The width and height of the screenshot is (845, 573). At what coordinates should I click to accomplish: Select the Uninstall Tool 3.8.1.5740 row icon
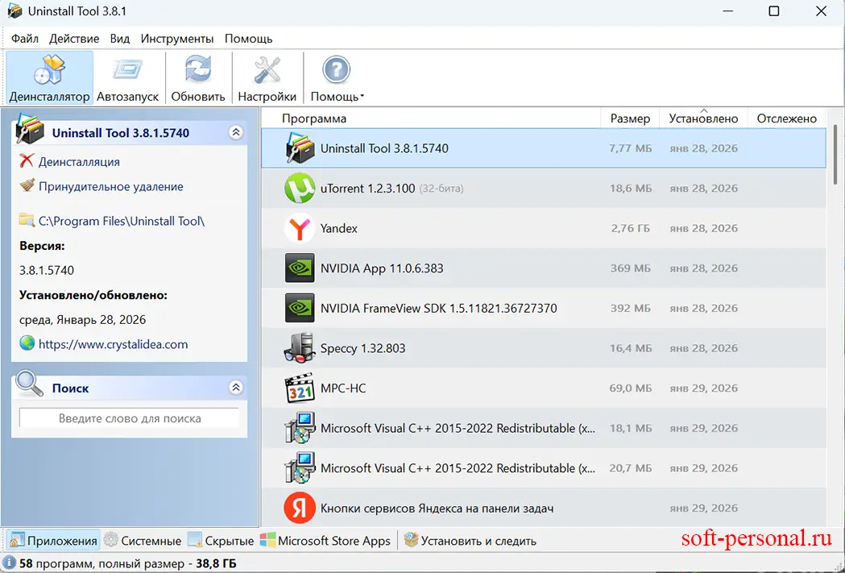point(300,148)
